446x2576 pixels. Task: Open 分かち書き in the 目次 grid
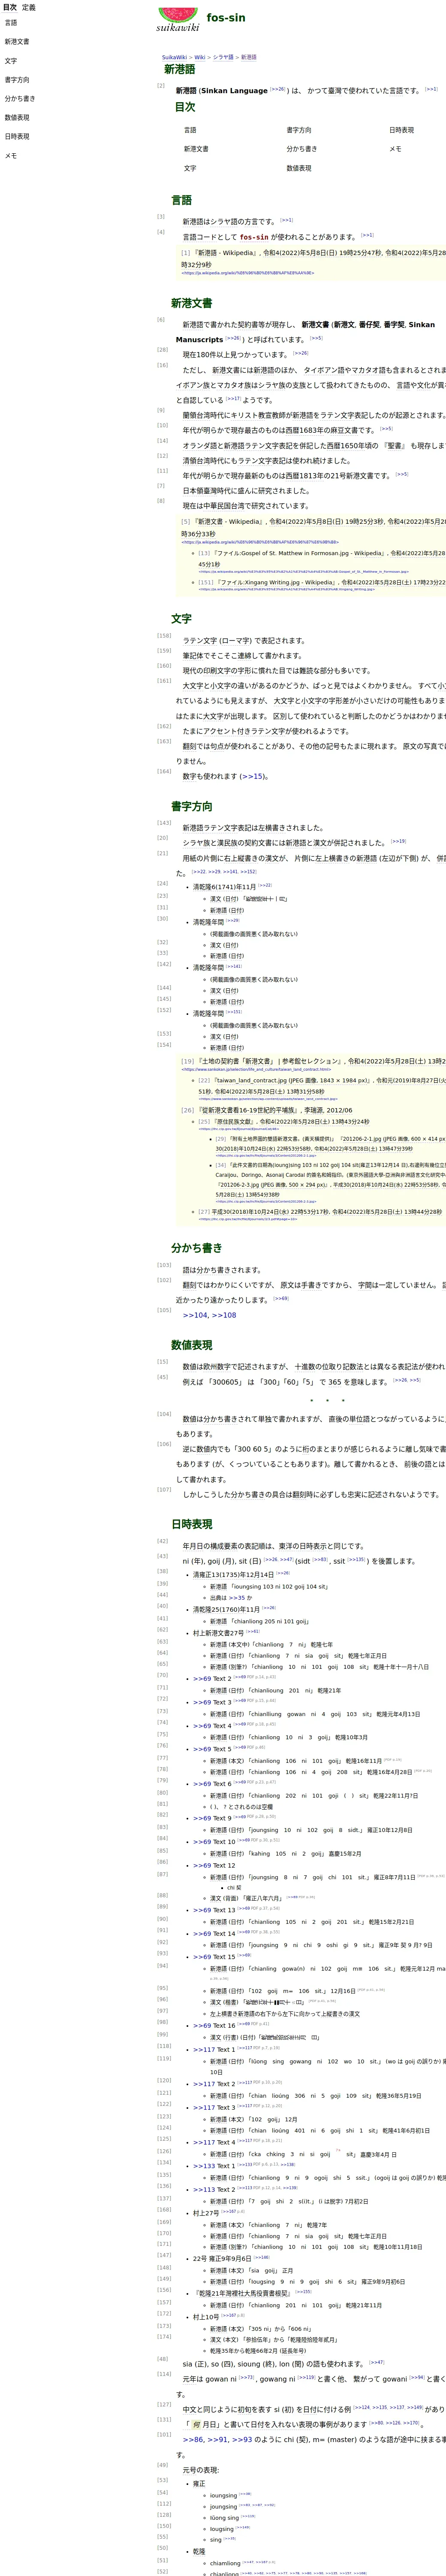[x=301, y=149]
